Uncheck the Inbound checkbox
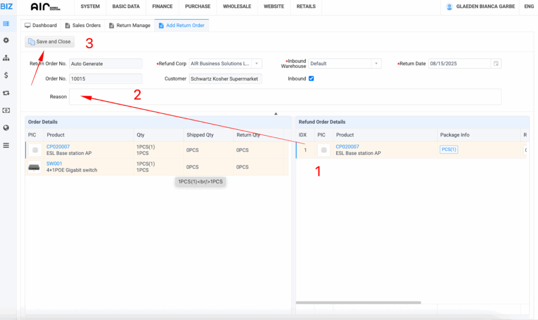Image resolution: width=538 pixels, height=320 pixels. point(311,79)
